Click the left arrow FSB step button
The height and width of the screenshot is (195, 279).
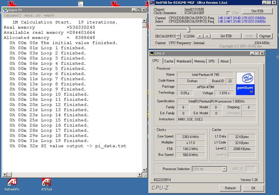[200, 36]
